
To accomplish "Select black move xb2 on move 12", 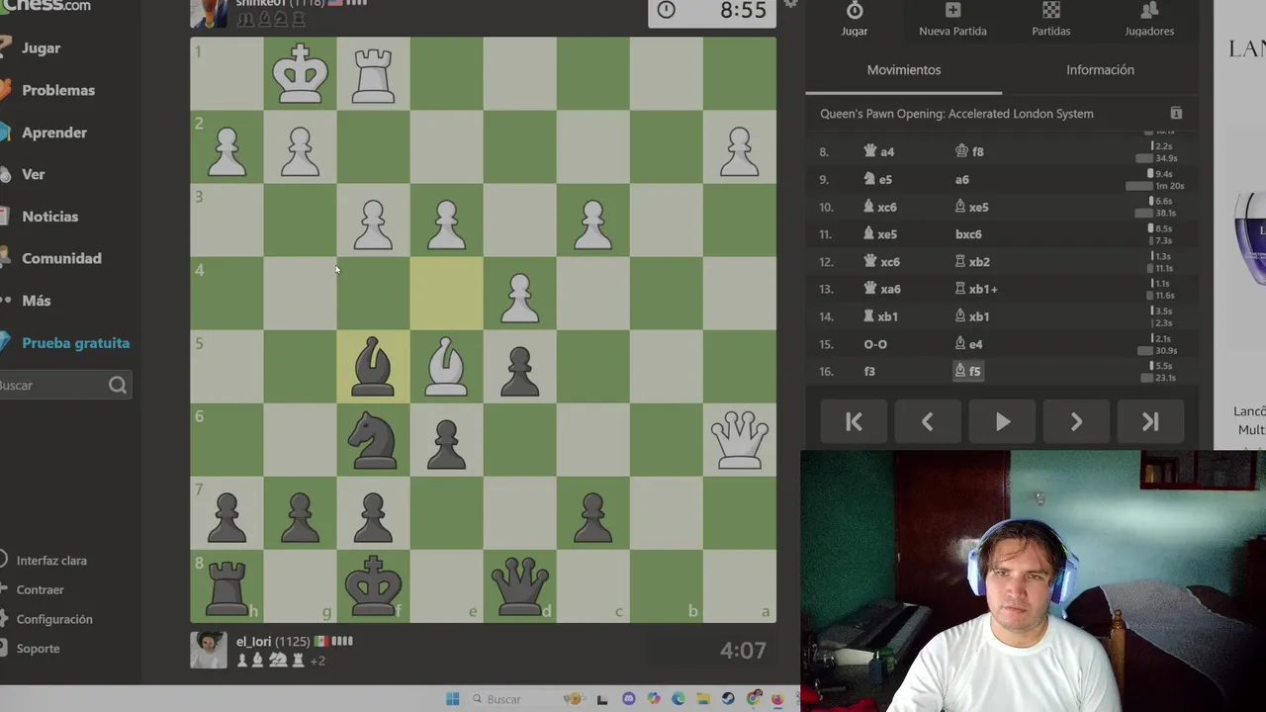I will 971,262.
